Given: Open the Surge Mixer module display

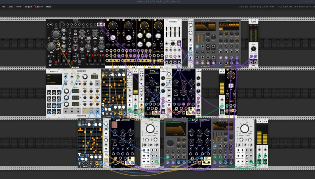Looking at the screenshot, I should pos(229,26).
